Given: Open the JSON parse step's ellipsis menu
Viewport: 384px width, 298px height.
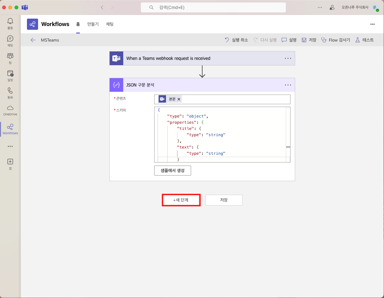Looking at the screenshot, I should 288,85.
